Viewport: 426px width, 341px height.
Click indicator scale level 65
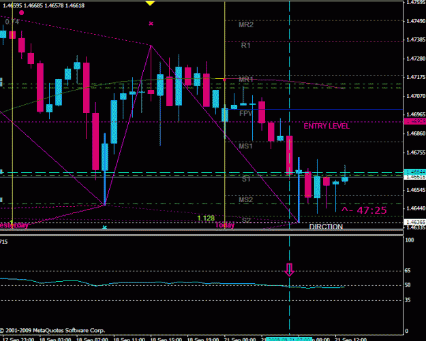tap(408, 271)
